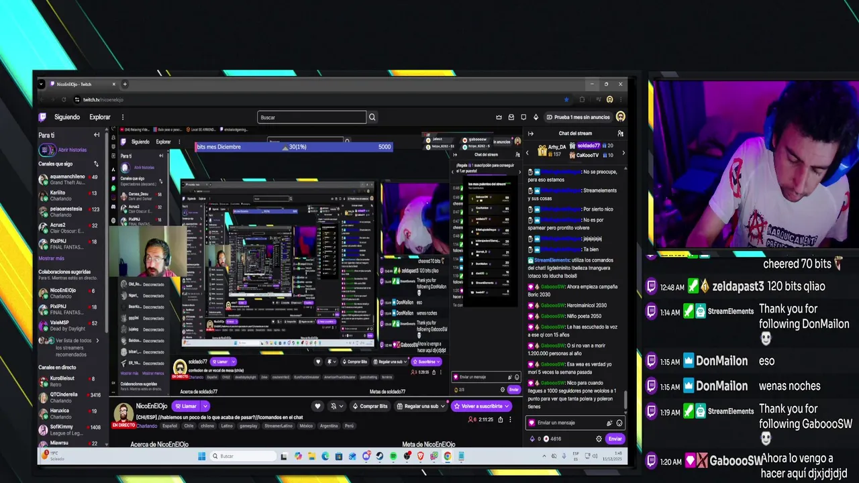The image size is (859, 483).
Task: Click the StreamElements chat username
Action: click(x=552, y=260)
